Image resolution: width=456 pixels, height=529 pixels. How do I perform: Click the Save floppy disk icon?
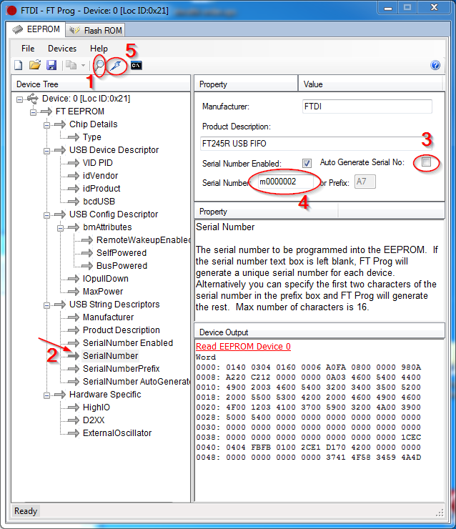[51, 65]
